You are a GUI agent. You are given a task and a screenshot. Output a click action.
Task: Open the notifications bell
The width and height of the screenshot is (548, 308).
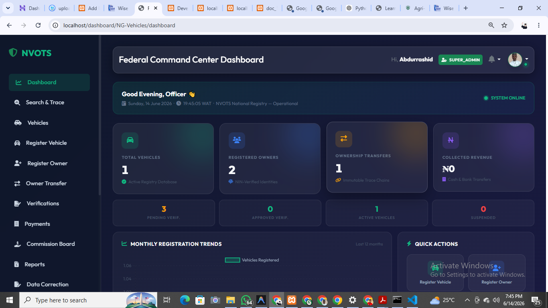(492, 59)
